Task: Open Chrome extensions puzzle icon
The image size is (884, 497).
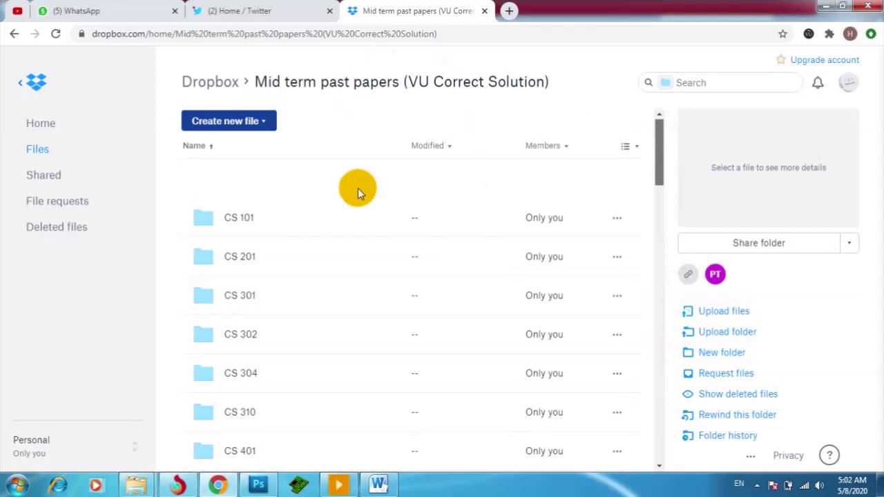Action: tap(829, 34)
